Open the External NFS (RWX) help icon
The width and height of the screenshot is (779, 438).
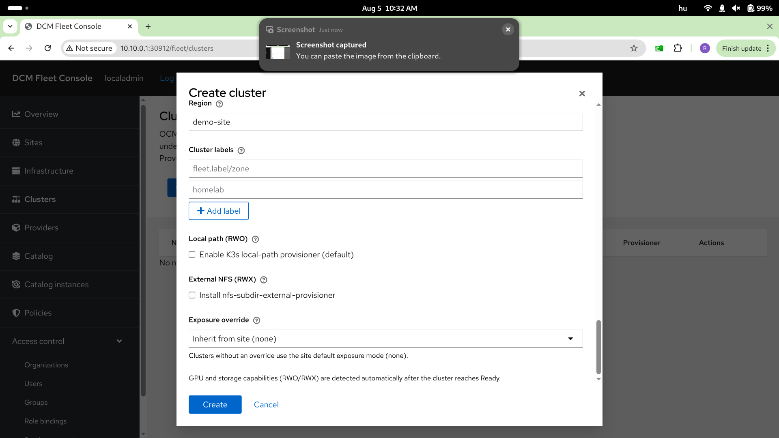(x=264, y=280)
